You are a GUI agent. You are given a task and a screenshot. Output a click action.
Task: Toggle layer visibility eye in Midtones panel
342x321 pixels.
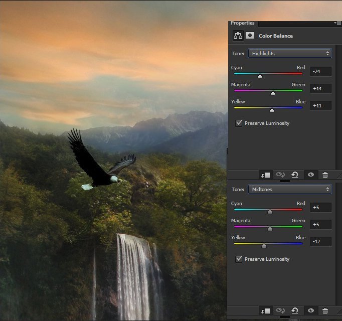coord(311,311)
